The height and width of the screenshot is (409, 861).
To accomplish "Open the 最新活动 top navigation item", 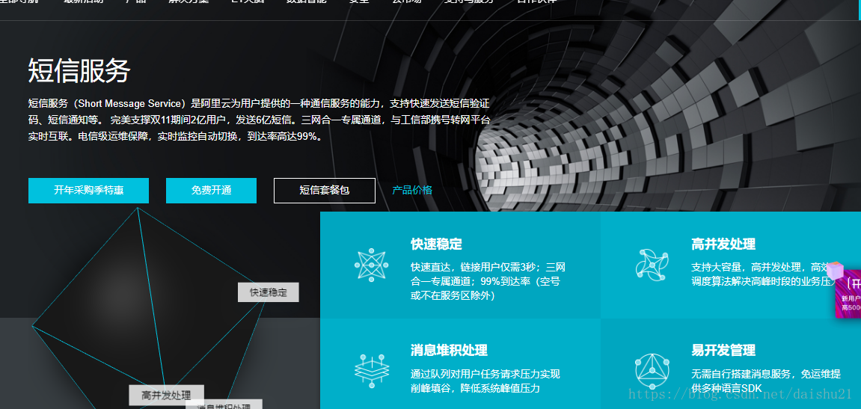I will point(84,1).
